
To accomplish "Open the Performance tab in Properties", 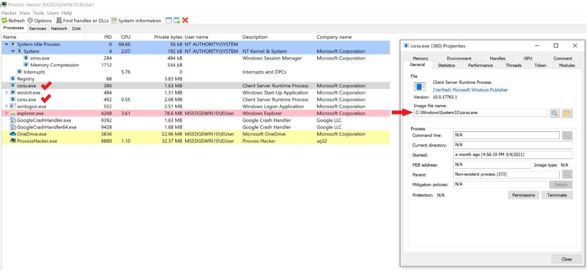I will [480, 66].
